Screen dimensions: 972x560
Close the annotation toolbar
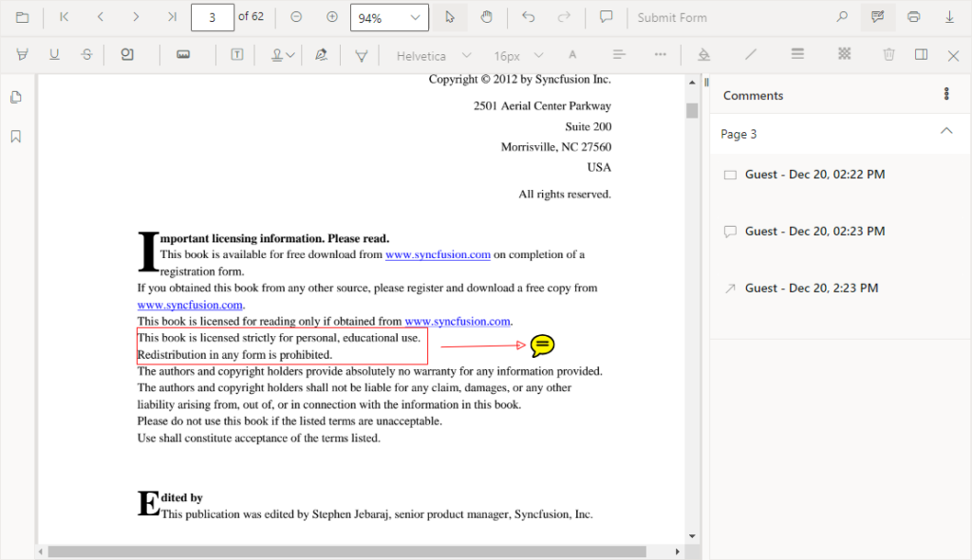(953, 56)
